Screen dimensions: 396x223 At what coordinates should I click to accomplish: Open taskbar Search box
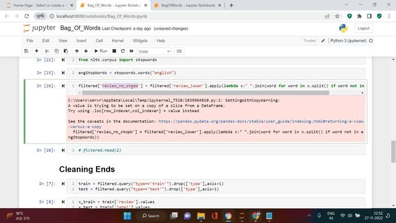(x=151, y=216)
